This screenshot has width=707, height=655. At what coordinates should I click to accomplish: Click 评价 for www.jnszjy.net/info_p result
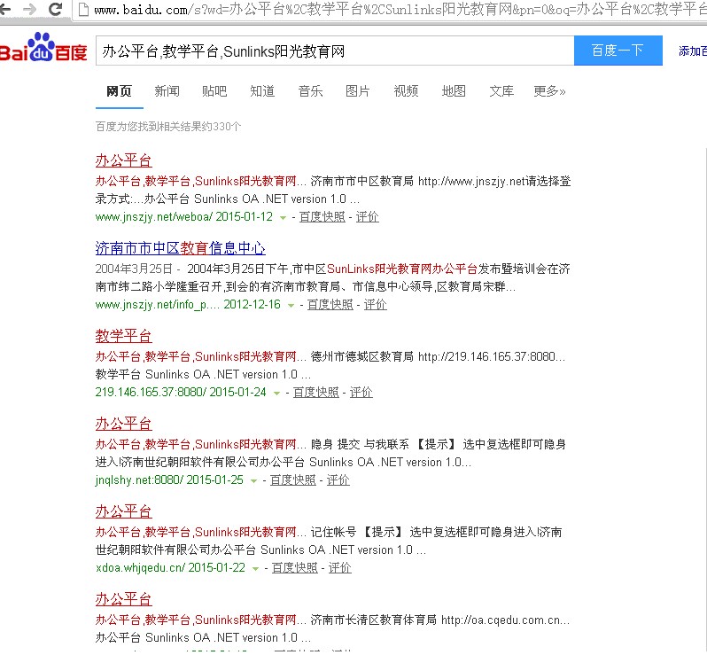(x=376, y=305)
